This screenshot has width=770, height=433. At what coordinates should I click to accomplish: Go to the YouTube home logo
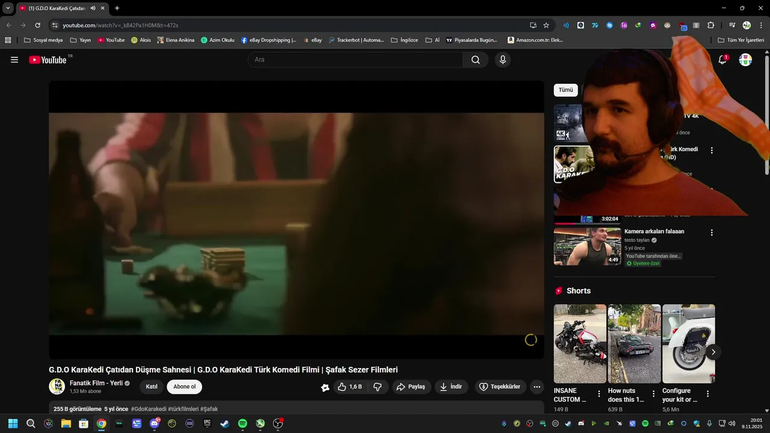[x=48, y=60]
